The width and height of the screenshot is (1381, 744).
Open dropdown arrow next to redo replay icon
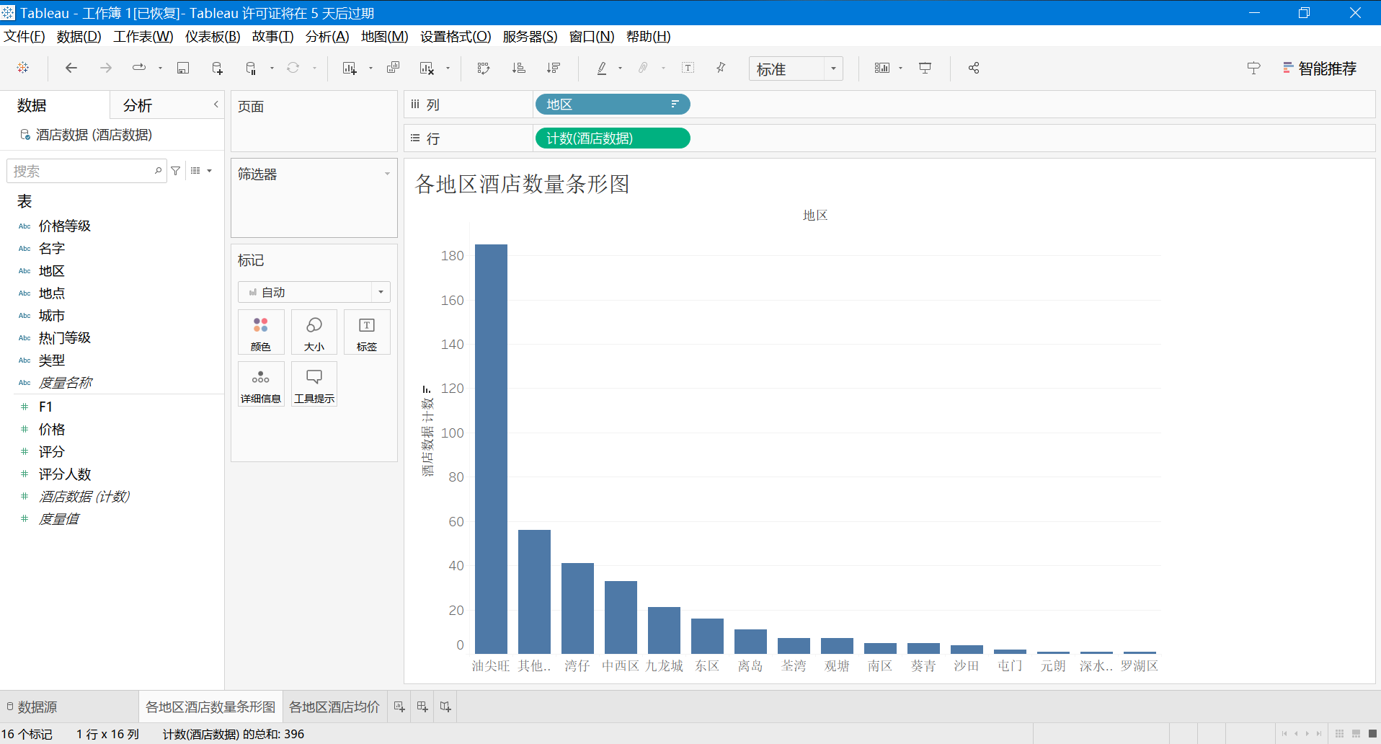[x=160, y=68]
